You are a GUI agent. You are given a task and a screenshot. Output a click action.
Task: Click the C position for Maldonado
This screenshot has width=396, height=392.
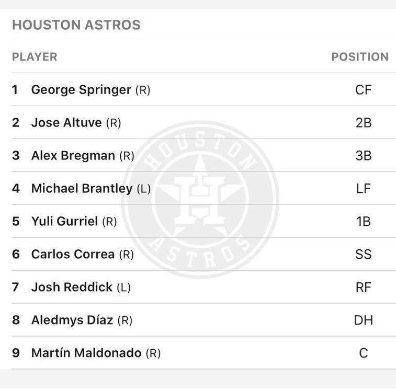click(x=363, y=353)
